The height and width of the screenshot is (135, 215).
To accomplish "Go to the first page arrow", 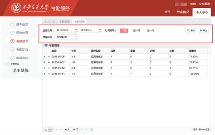I will point(56,129).
